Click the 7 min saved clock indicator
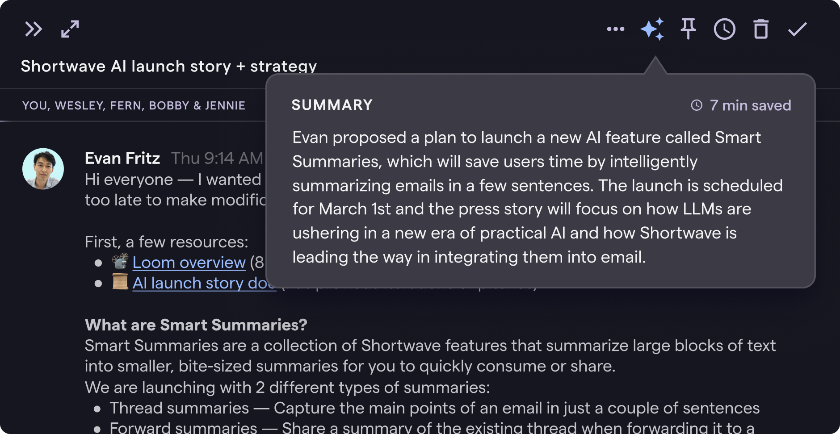The width and height of the screenshot is (840, 434). [x=741, y=105]
